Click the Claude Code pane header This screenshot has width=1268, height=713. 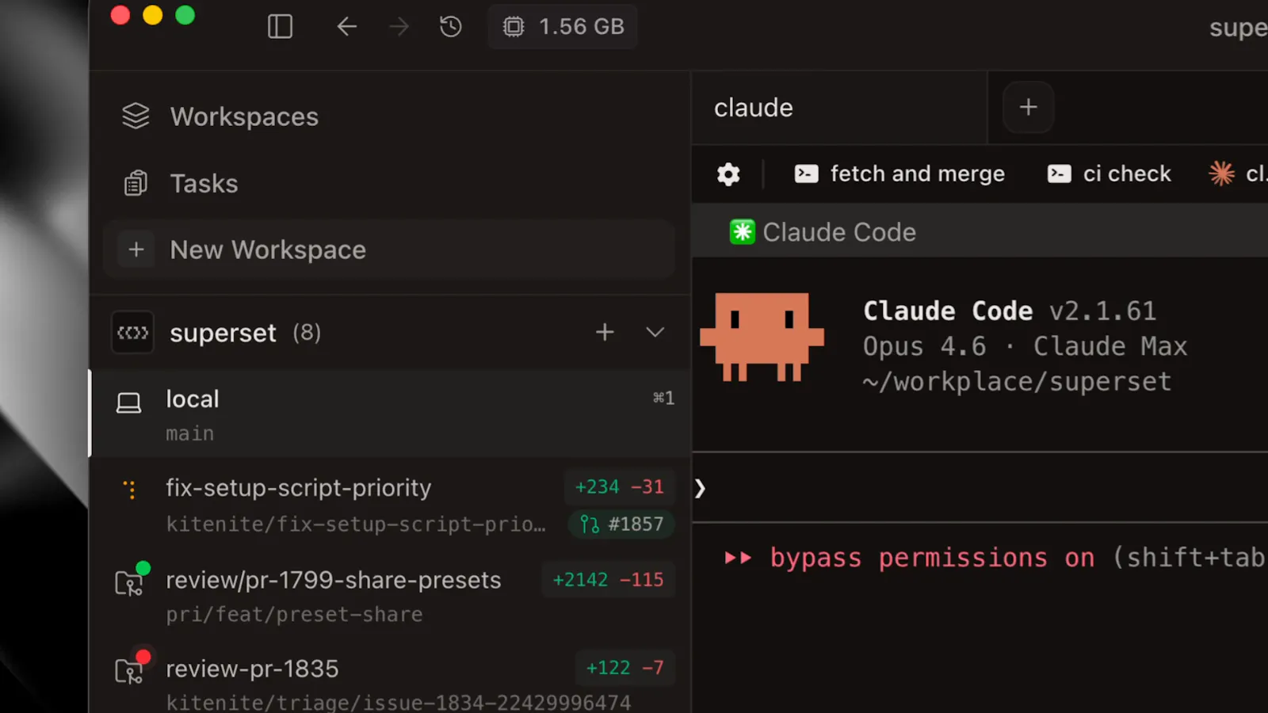pos(980,232)
